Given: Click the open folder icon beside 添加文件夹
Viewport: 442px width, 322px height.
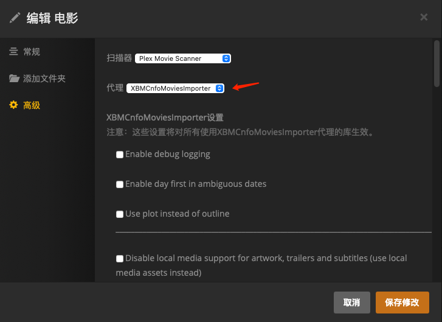Looking at the screenshot, I should tap(14, 78).
